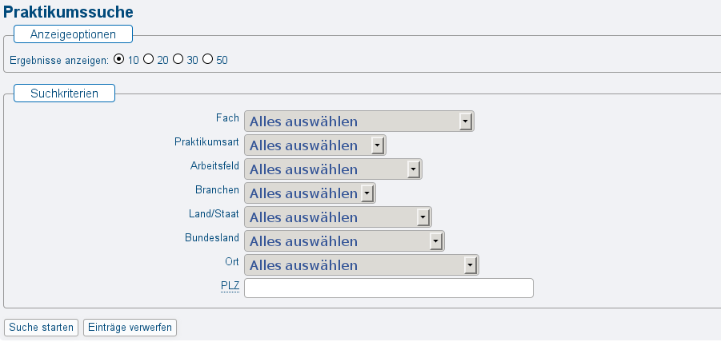Click the Fach field label
The image size is (721, 342).
point(227,117)
